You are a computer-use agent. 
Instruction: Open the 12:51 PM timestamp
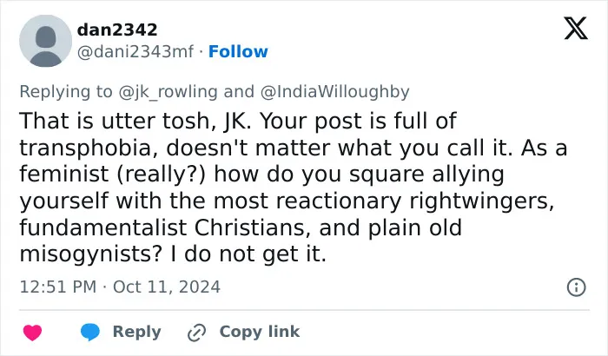(x=58, y=287)
